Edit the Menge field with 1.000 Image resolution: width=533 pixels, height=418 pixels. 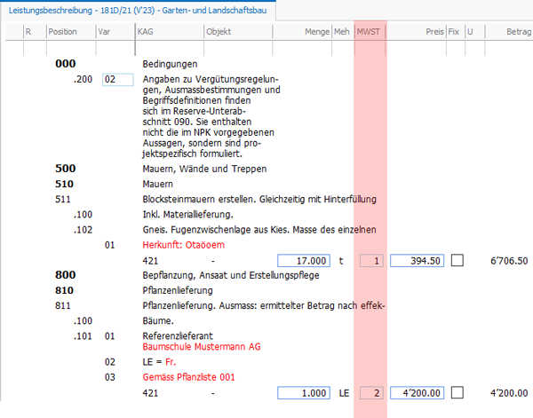click(x=304, y=393)
